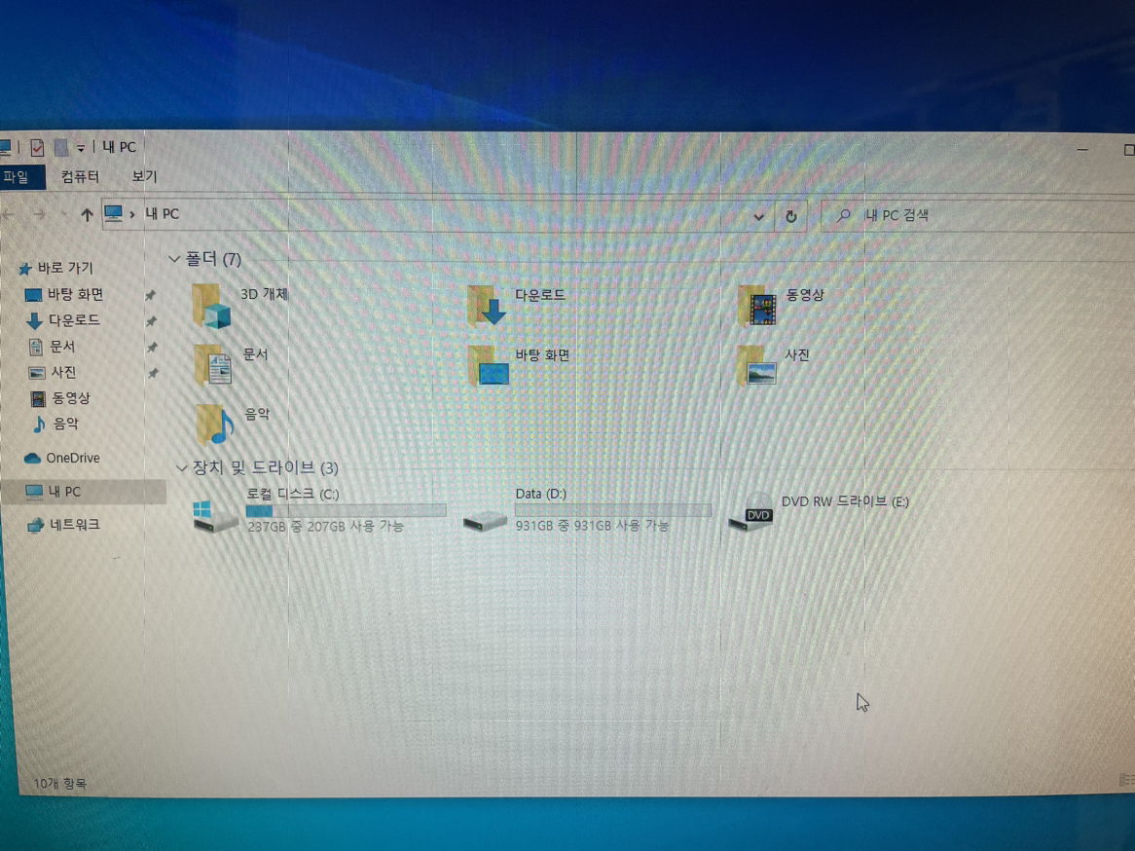The height and width of the screenshot is (851, 1135).
Task: Unpin 문서 via its pin icon
Action: tap(152, 348)
